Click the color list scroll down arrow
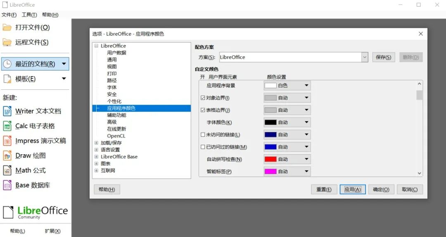Viewport: 446px width, 237px height. tap(419, 173)
